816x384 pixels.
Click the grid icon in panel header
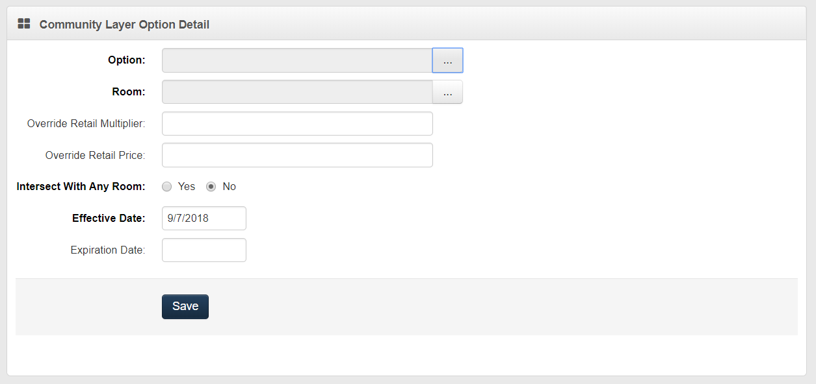point(24,24)
